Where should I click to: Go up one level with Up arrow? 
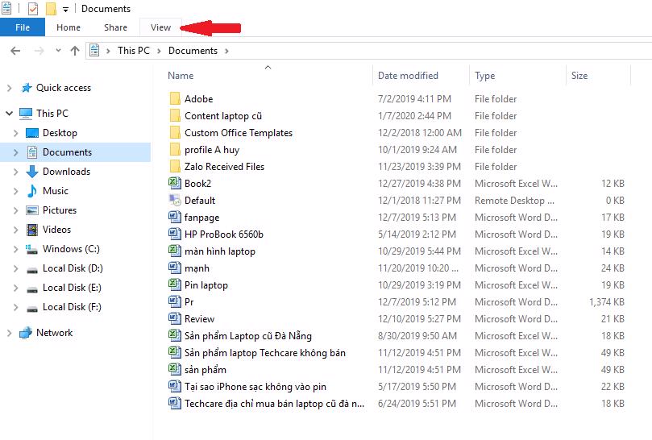(x=75, y=51)
